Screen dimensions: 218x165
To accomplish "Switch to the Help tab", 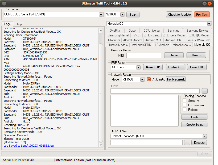I will pyautogui.click(x=19, y=24).
